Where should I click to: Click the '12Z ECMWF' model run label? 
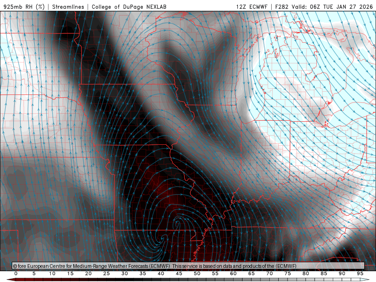click(x=251, y=7)
